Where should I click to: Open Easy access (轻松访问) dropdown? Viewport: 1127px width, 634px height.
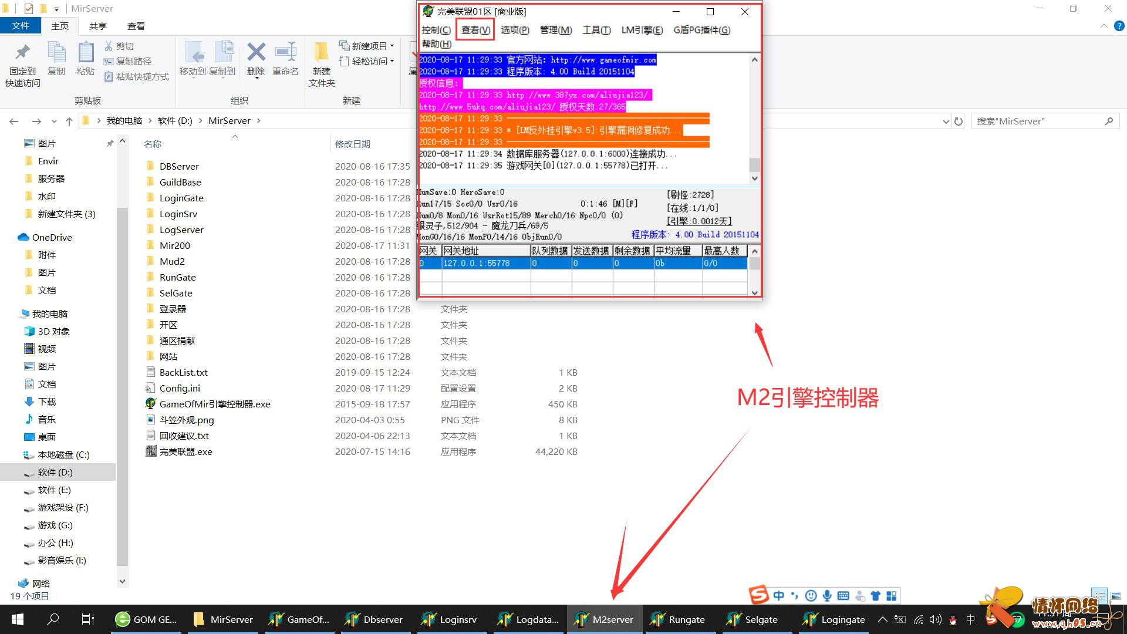click(x=366, y=61)
